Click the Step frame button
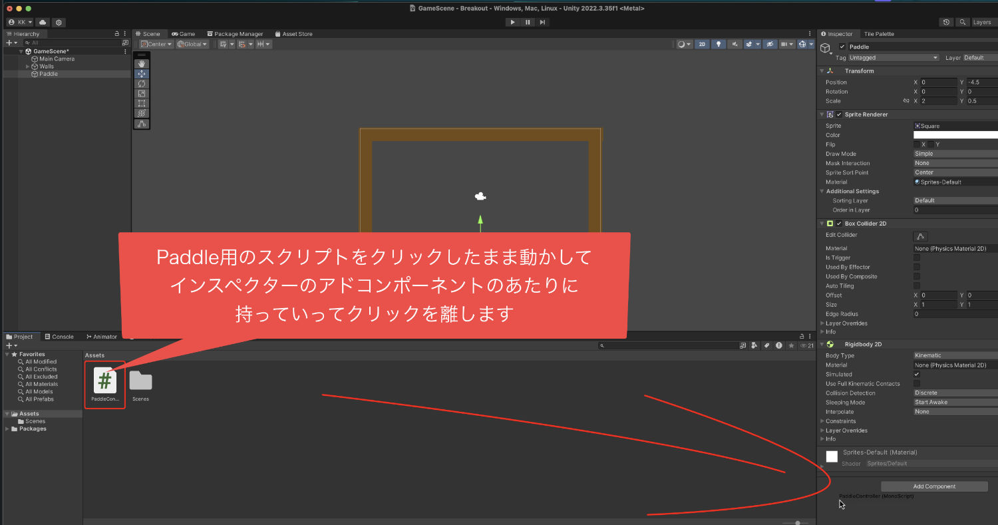The image size is (998, 525). (x=543, y=22)
